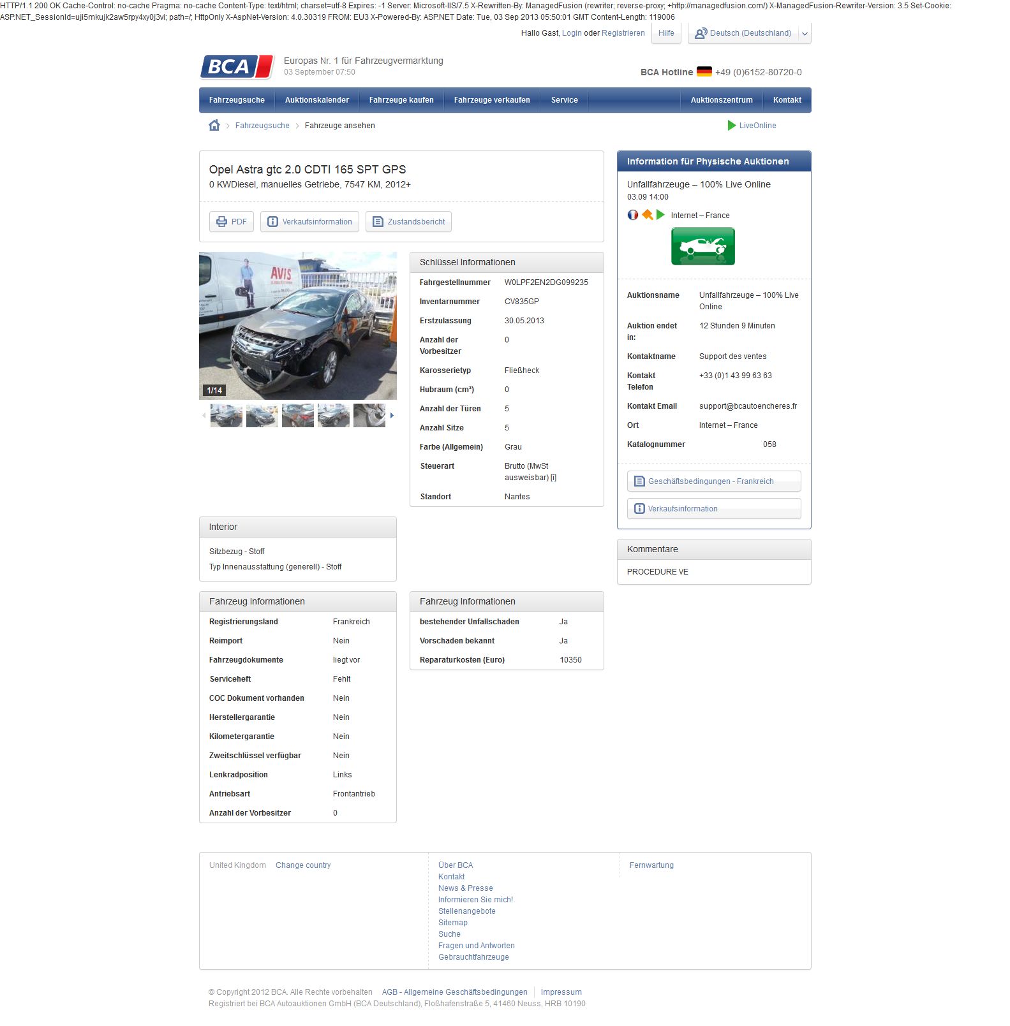Open AGB - Allgemeine Geschäftsbedingungen link

(x=454, y=992)
